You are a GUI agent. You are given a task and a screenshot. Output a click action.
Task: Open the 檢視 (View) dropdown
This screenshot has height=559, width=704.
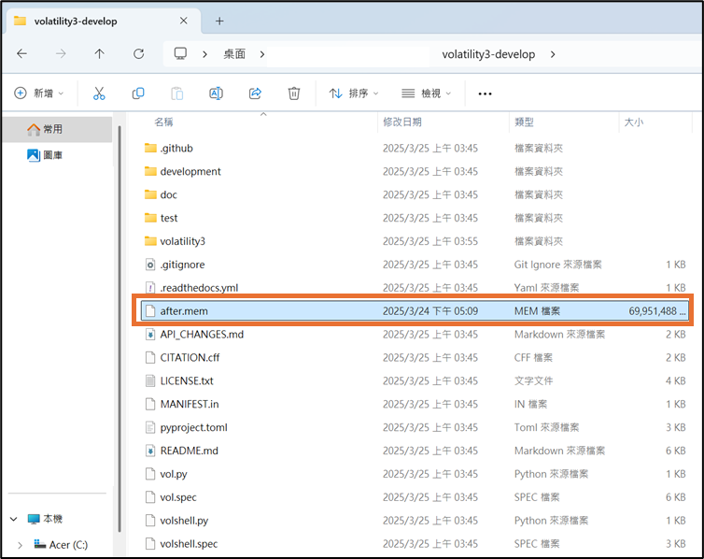coord(426,93)
